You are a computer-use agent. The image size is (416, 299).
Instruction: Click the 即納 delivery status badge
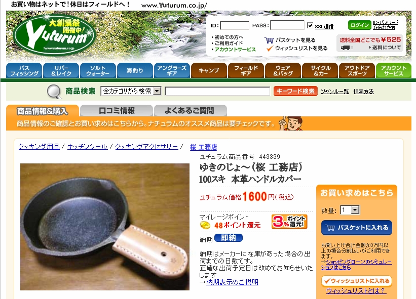[228, 238]
